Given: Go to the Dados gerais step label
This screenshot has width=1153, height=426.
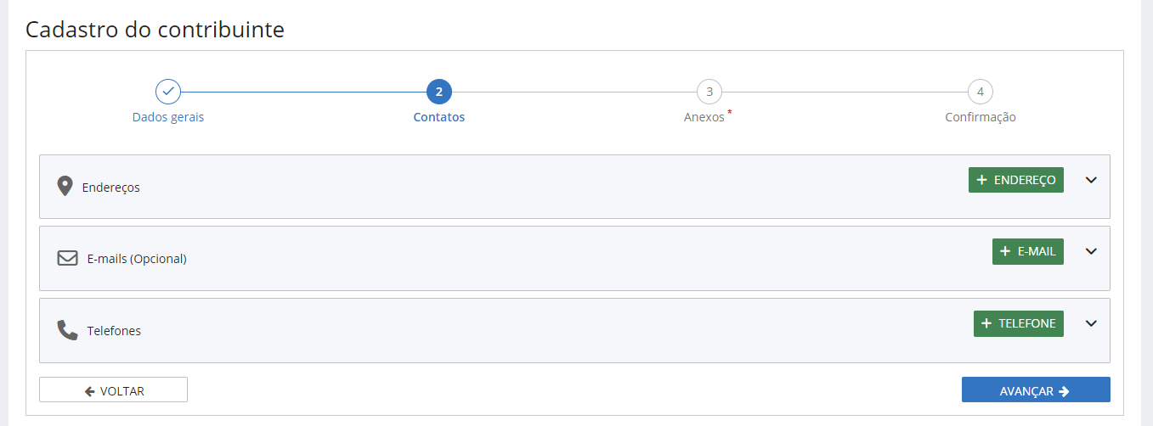Looking at the screenshot, I should pos(168,117).
